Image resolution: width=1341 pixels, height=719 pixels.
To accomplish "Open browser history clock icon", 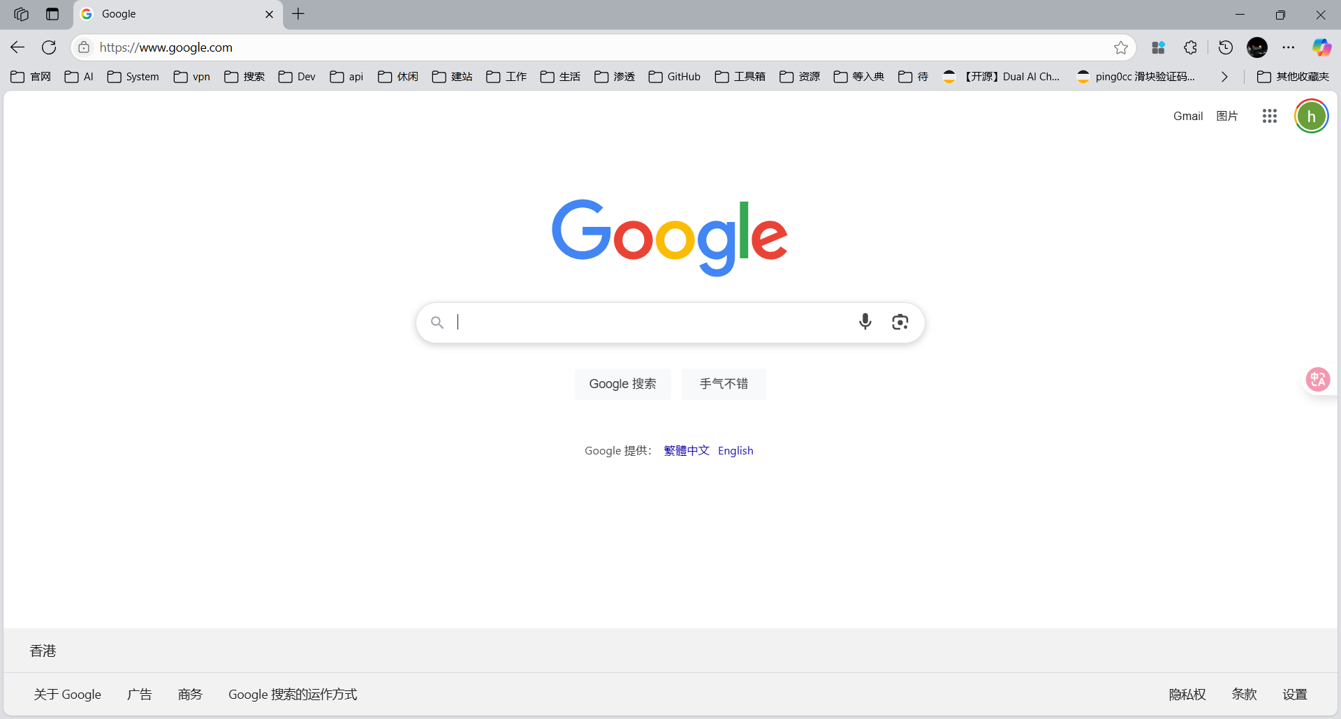I will click(x=1226, y=47).
